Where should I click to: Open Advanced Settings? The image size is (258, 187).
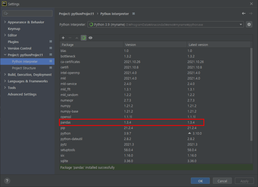[x=22, y=94]
